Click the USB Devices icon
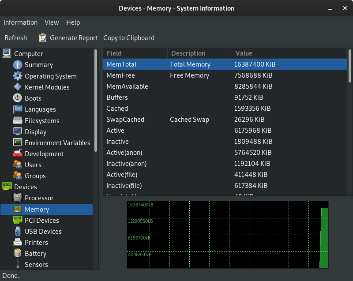This screenshot has width=353, height=281. click(18, 231)
